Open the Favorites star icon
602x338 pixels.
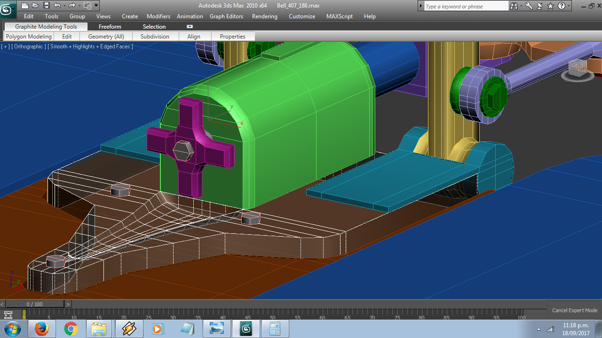click(550, 6)
